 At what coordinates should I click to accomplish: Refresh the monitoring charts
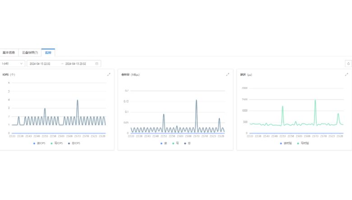(348, 64)
